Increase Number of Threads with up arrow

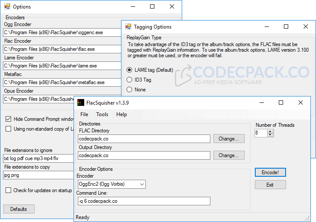tap(270, 131)
